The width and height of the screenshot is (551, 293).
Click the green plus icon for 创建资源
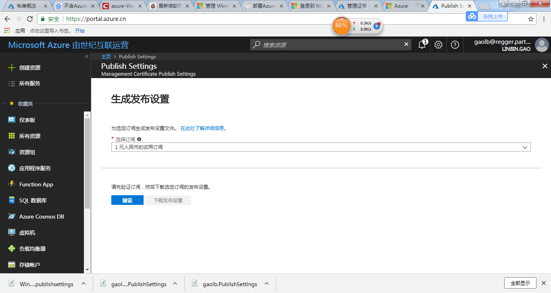pos(12,68)
